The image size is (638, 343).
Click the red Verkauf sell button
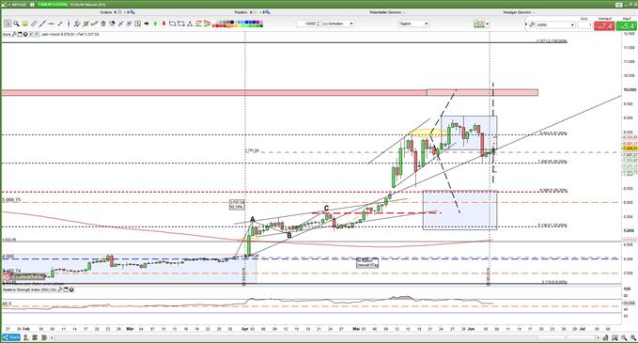pos(604,25)
